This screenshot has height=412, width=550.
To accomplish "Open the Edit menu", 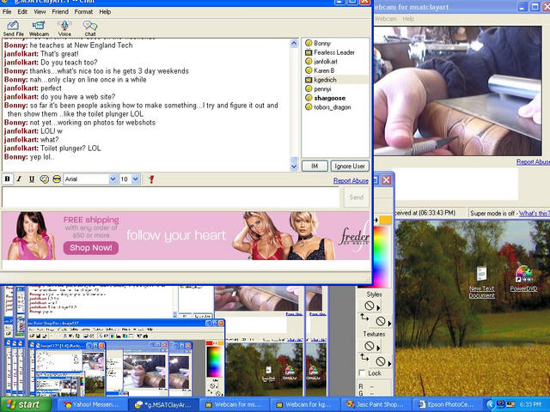I will pyautogui.click(x=22, y=11).
